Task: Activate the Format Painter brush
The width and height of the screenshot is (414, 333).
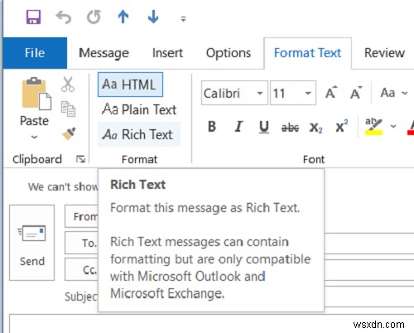Action: click(69, 133)
